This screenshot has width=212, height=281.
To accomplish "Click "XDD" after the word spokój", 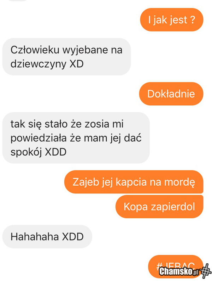I will point(55,152).
